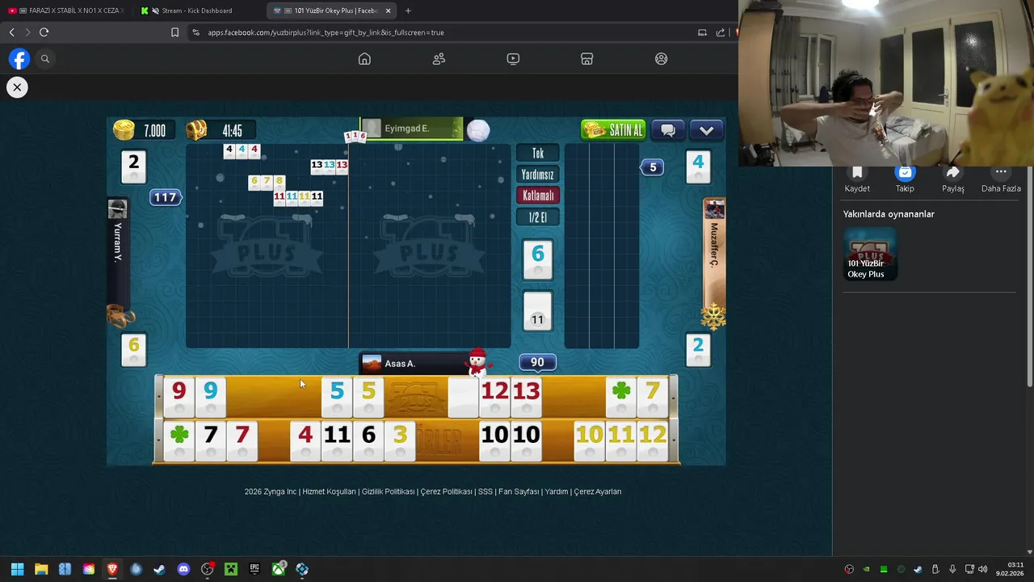Viewport: 1034px width, 582px height.
Task: Open Facebook friends icon
Action: click(x=439, y=59)
